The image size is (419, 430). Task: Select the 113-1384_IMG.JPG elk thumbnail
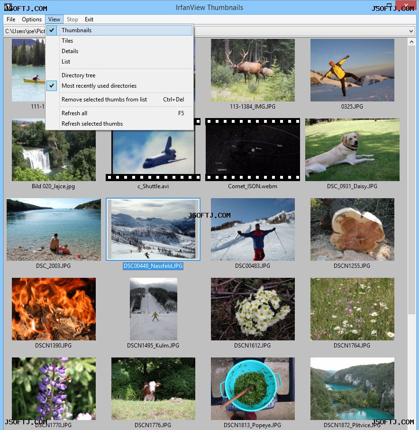(253, 70)
